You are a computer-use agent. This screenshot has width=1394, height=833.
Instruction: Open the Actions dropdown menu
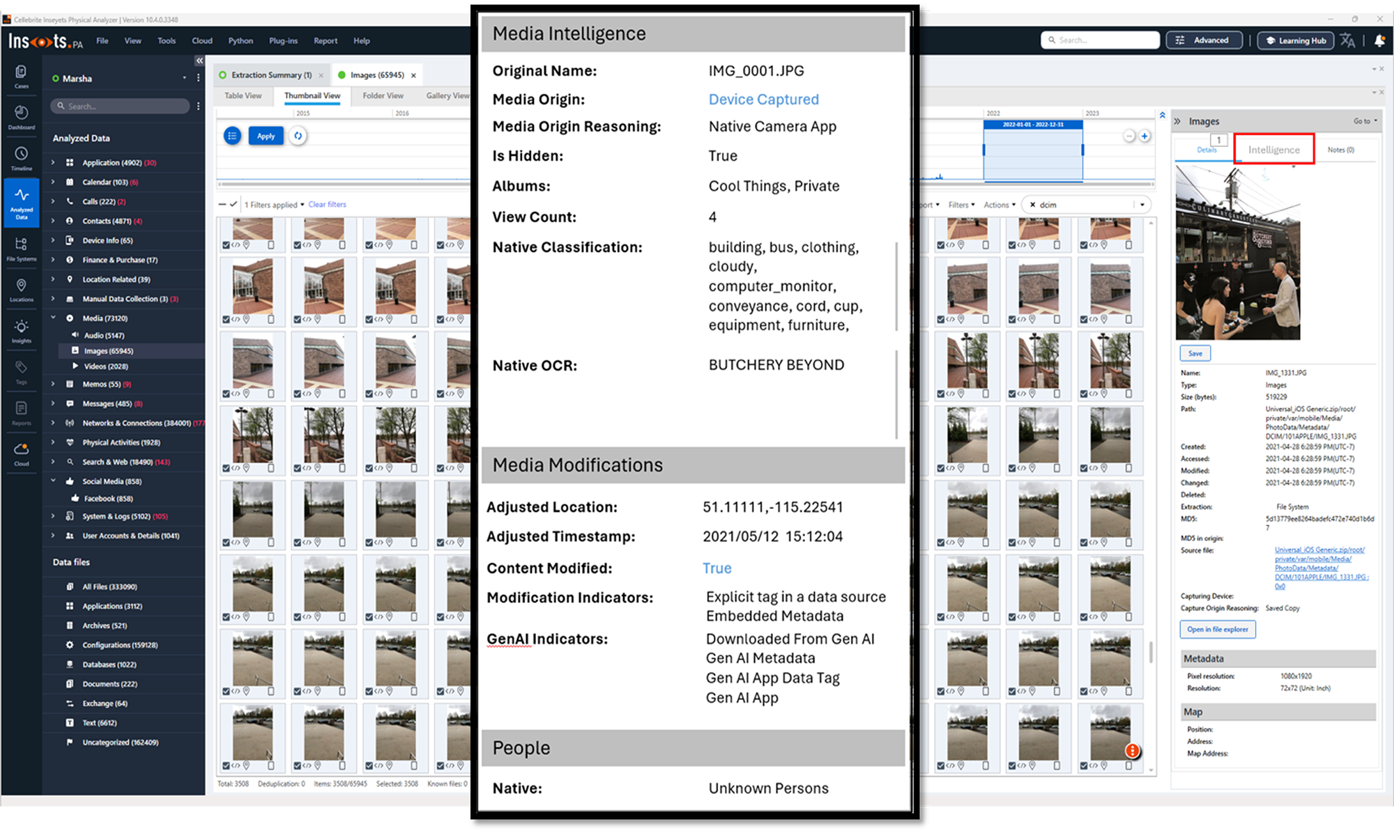999,205
